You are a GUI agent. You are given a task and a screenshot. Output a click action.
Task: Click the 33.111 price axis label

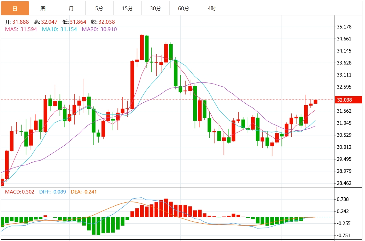tap(344, 75)
